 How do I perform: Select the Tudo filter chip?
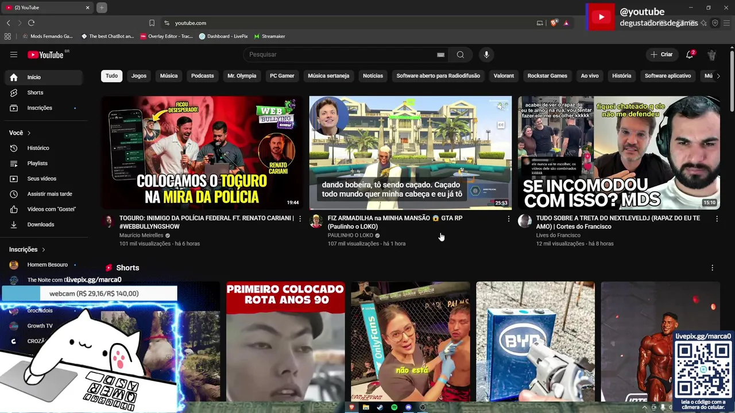pos(111,76)
